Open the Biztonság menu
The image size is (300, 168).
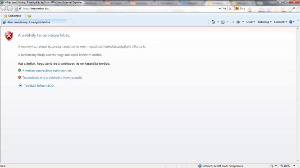[264, 22]
